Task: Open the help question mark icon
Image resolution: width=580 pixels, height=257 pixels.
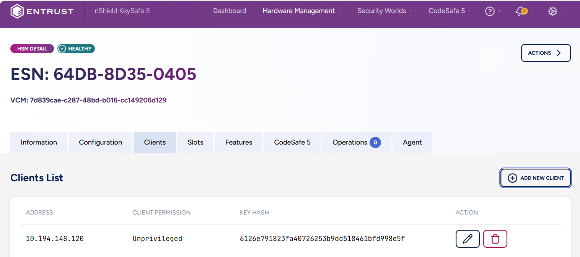Action: click(490, 11)
